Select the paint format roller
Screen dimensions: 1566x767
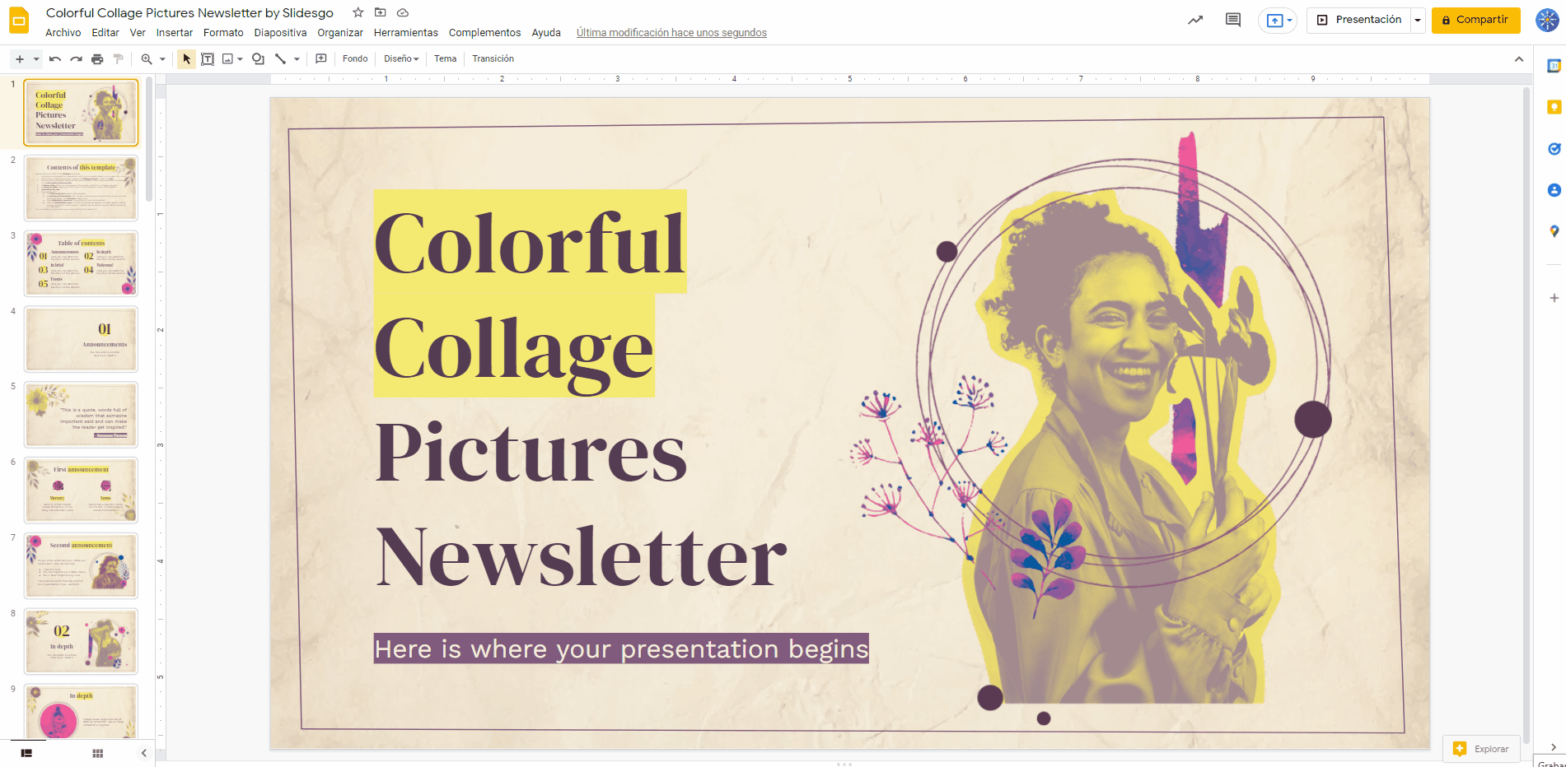coord(118,59)
